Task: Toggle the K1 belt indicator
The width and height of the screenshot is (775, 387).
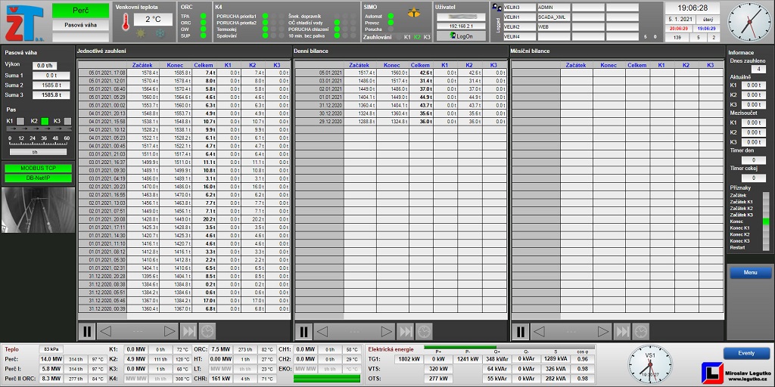Action: [20, 121]
